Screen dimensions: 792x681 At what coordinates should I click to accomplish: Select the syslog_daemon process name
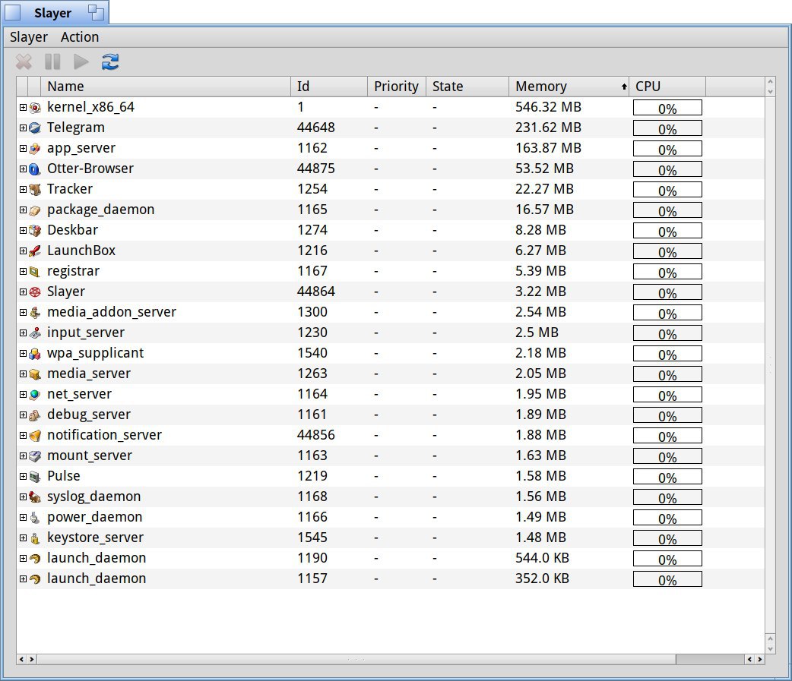click(x=94, y=497)
